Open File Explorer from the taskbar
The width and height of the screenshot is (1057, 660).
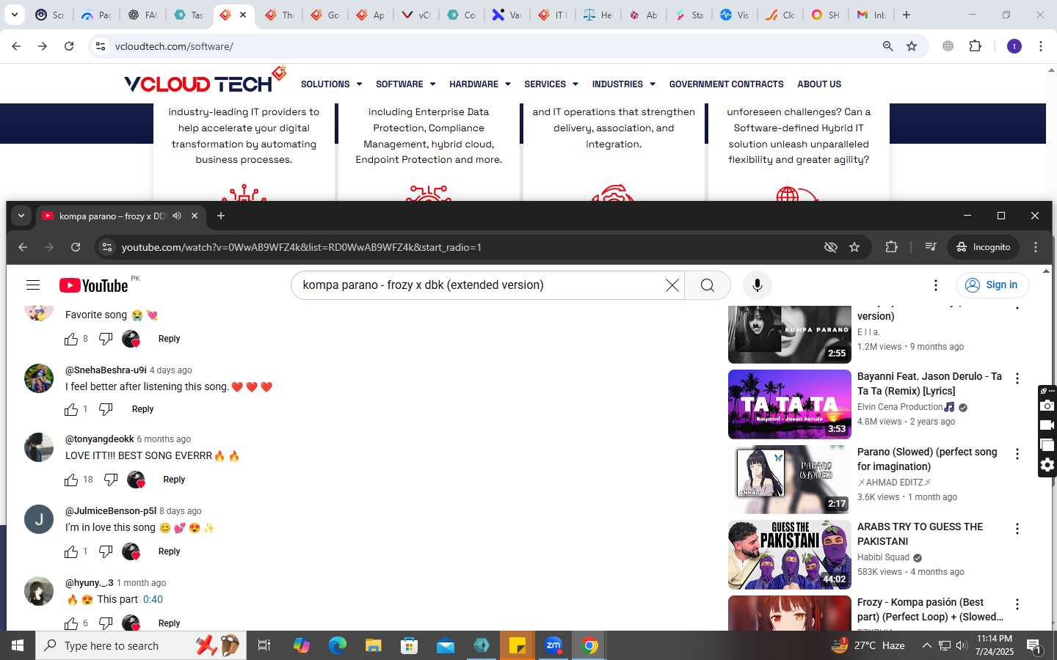374,645
